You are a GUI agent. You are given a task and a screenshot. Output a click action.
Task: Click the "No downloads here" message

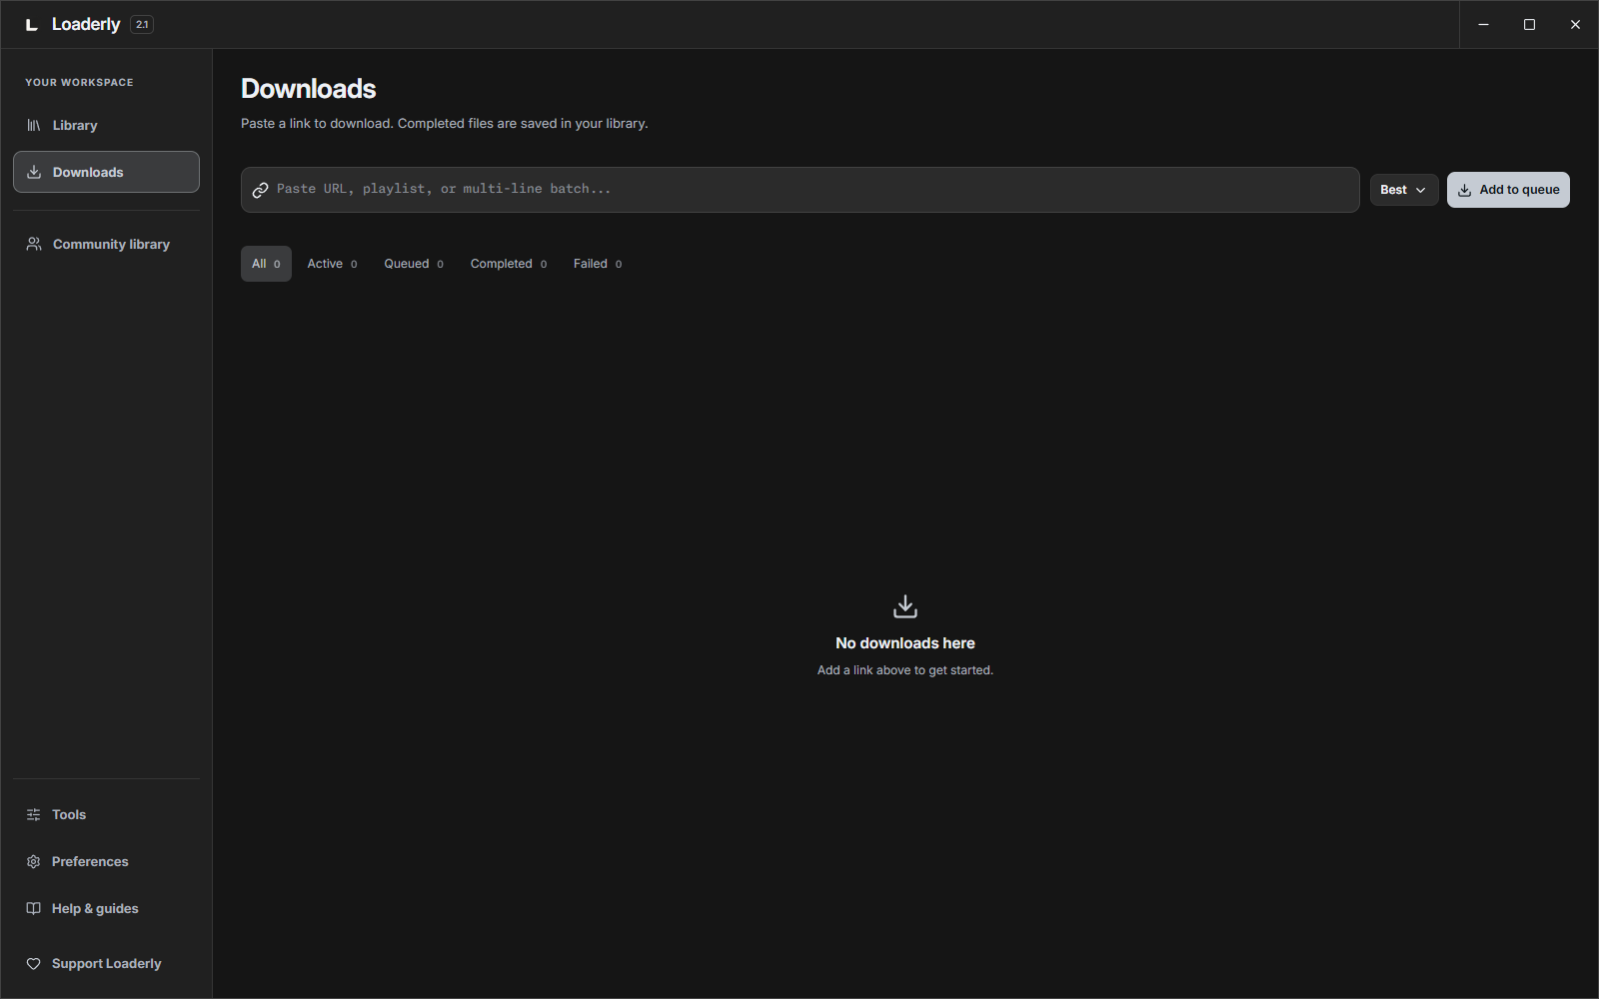pyautogui.click(x=905, y=643)
